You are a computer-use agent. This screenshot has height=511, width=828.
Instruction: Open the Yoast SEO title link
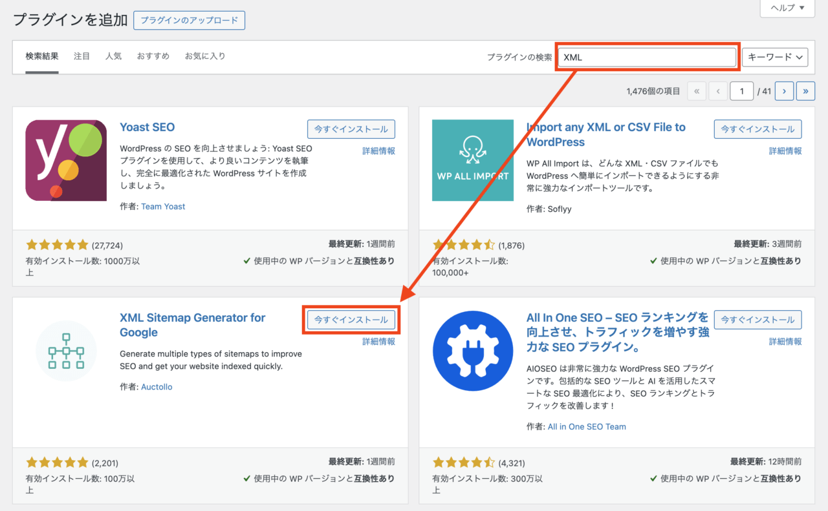click(x=147, y=127)
